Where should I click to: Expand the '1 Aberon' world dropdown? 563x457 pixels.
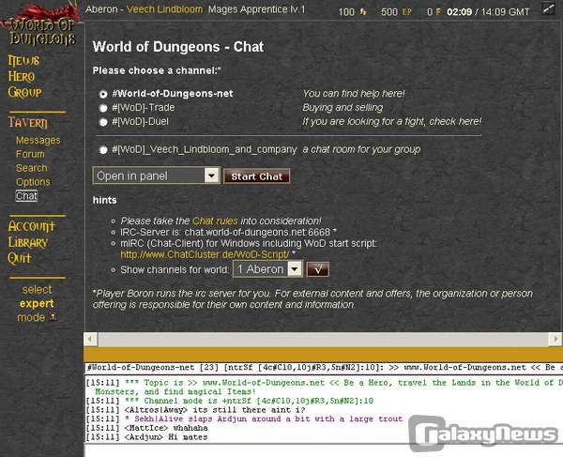[267, 269]
